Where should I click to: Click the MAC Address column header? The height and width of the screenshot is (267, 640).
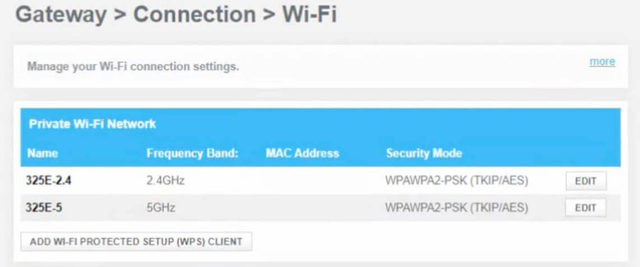click(302, 153)
